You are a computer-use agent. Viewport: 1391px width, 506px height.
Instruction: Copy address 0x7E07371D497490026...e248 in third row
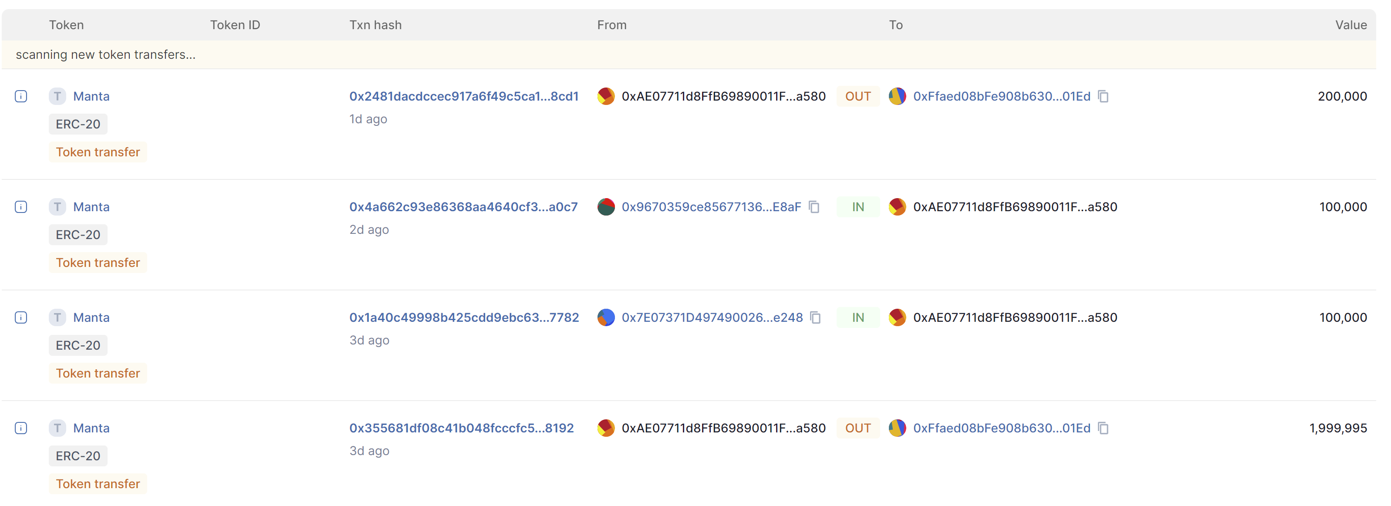[x=814, y=317]
